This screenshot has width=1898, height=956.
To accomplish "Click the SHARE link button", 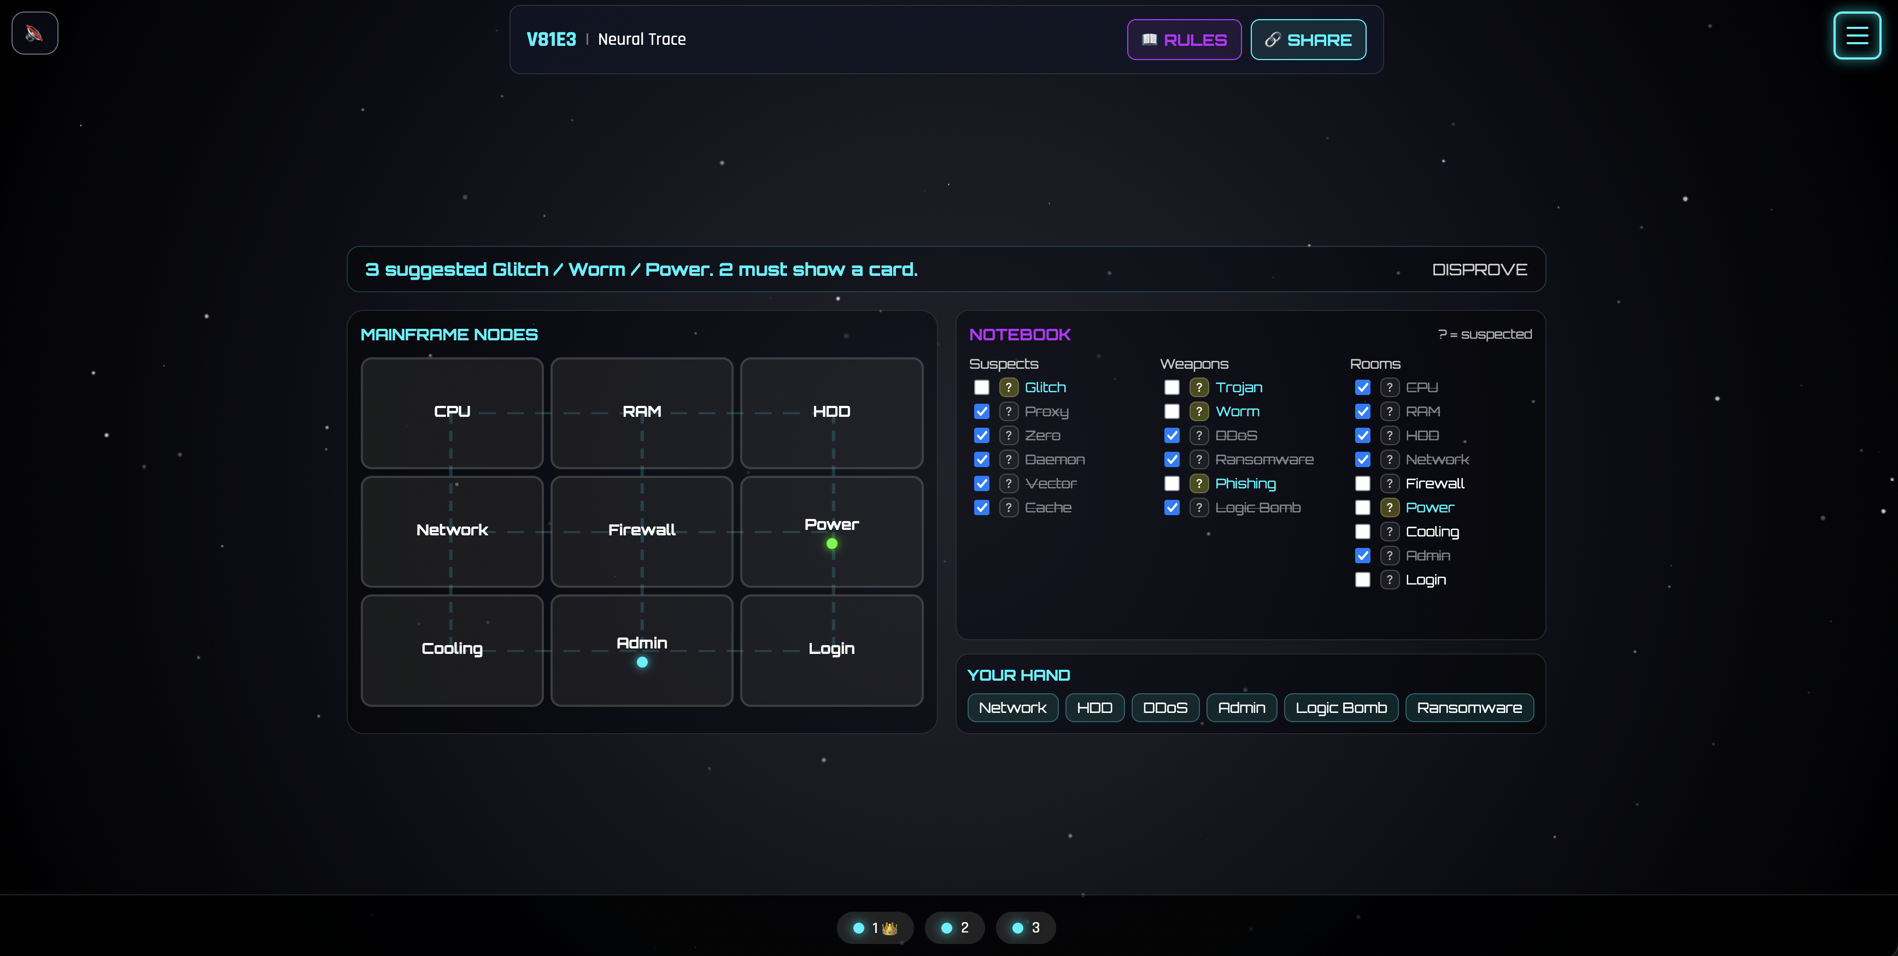I will click(x=1308, y=40).
